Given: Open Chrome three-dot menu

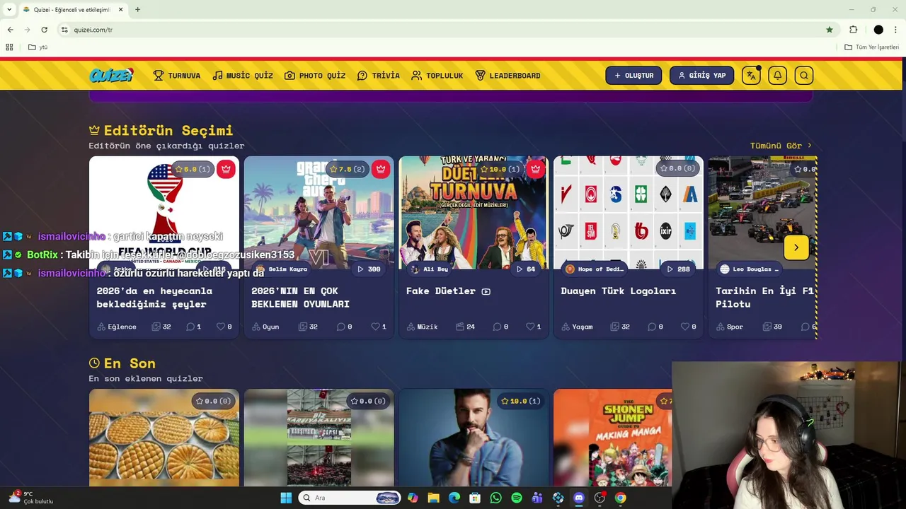Looking at the screenshot, I should [x=896, y=30].
